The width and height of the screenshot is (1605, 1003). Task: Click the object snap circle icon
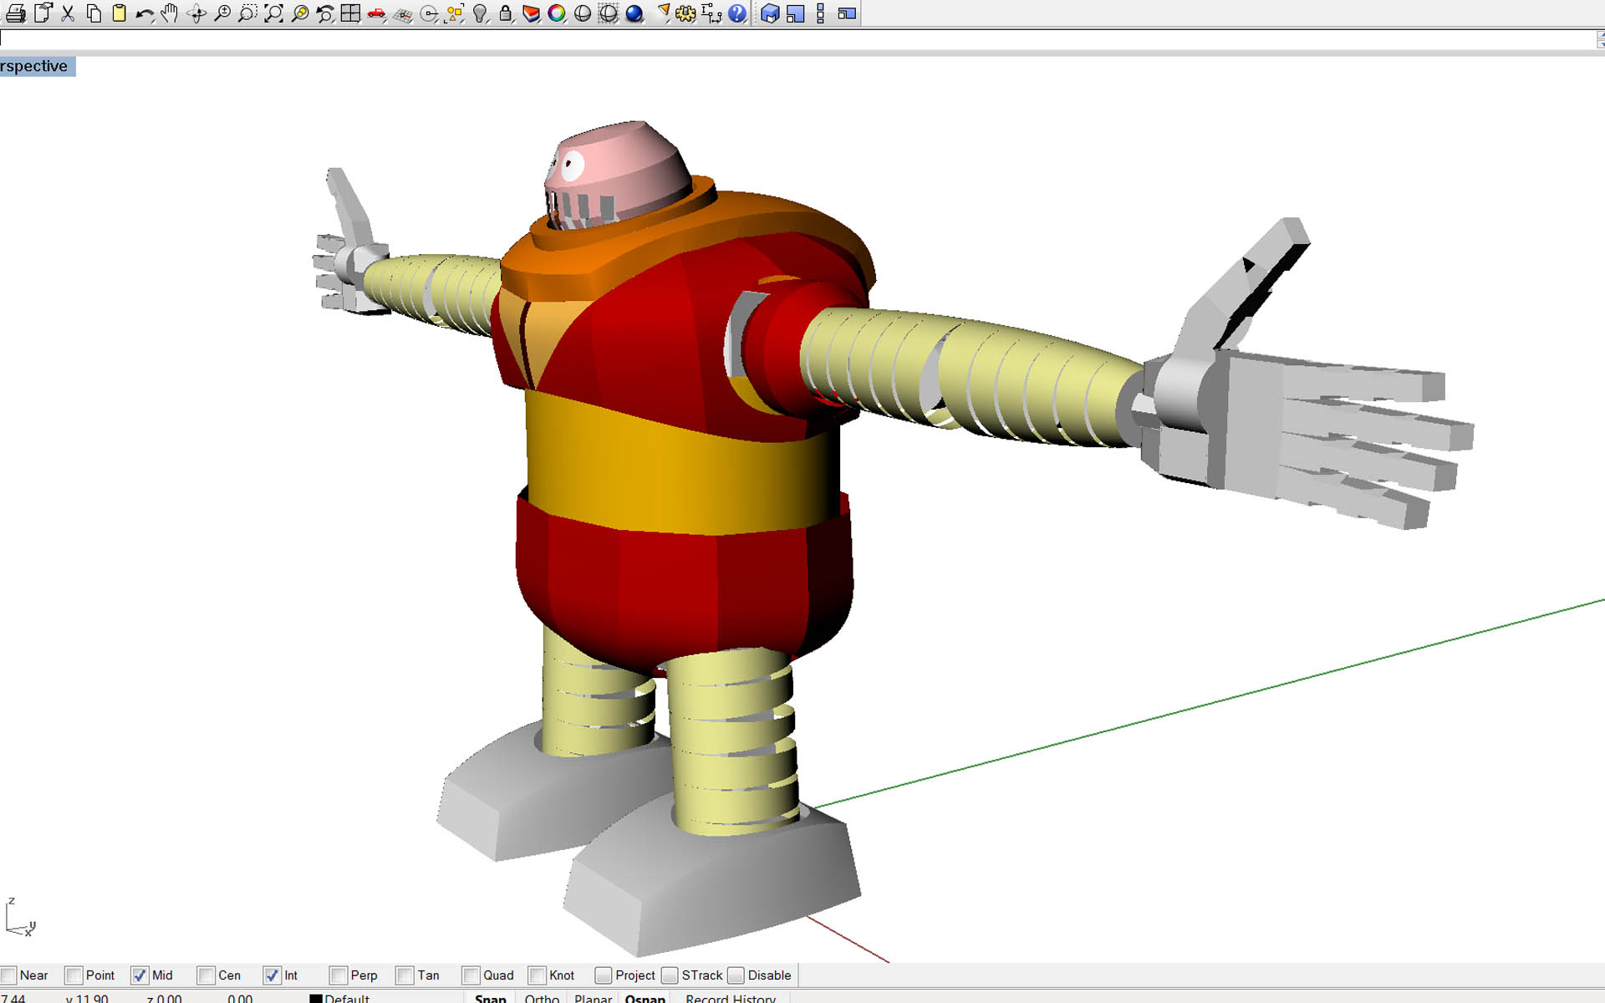click(429, 13)
